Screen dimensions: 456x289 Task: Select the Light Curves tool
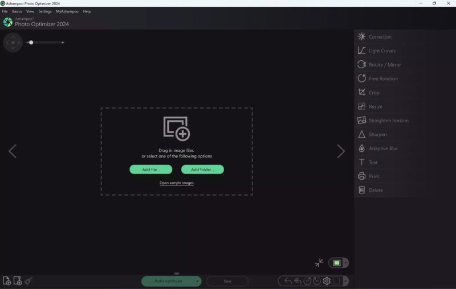coord(381,51)
